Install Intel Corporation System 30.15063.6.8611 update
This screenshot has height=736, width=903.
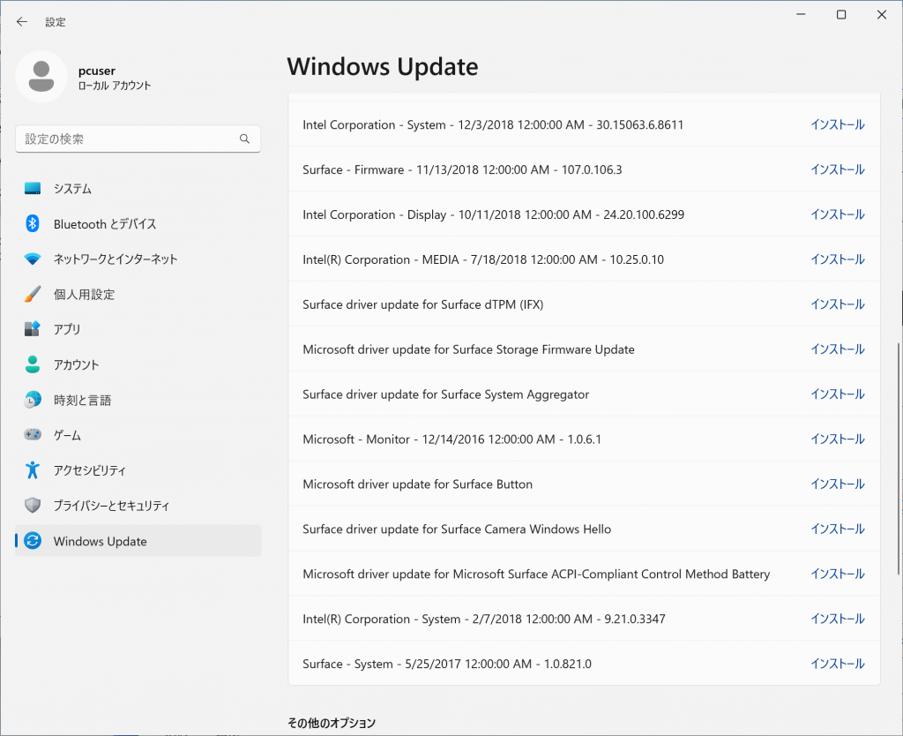838,124
